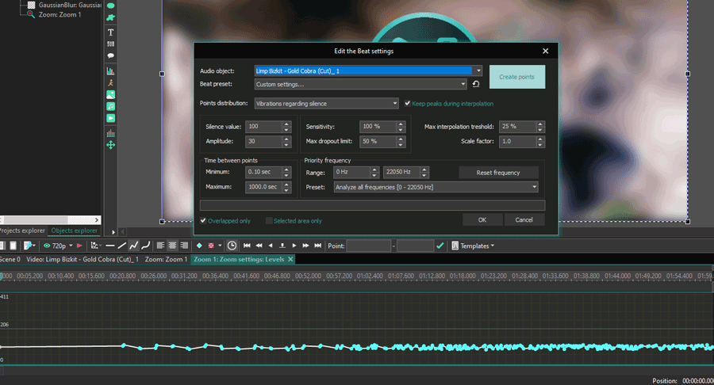Increase the Silence value stepper
The image size is (714, 385).
(286, 124)
